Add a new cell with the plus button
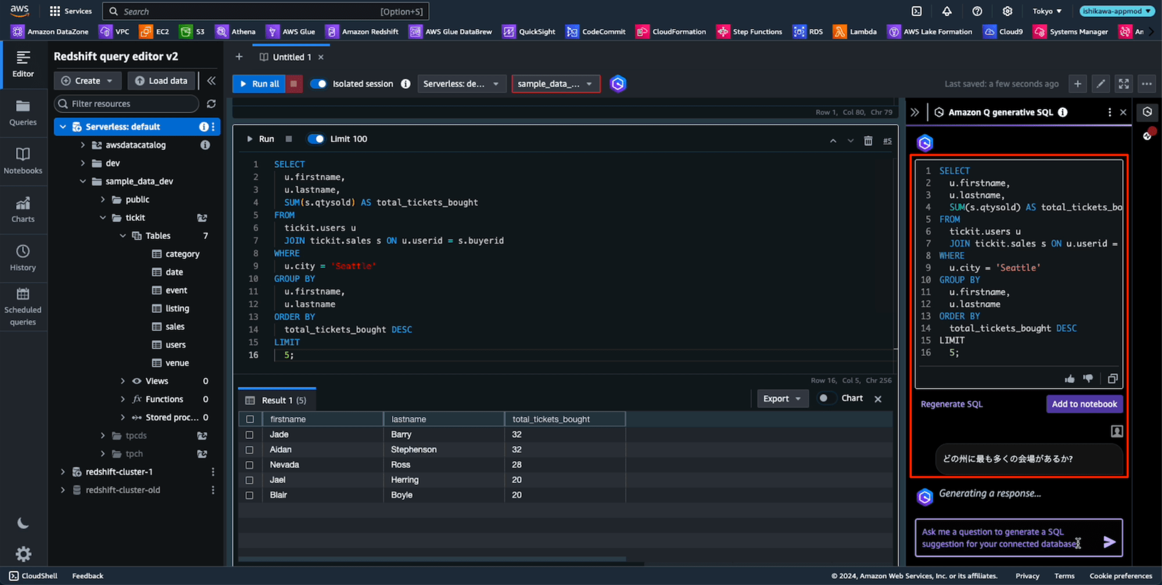 click(x=1078, y=84)
